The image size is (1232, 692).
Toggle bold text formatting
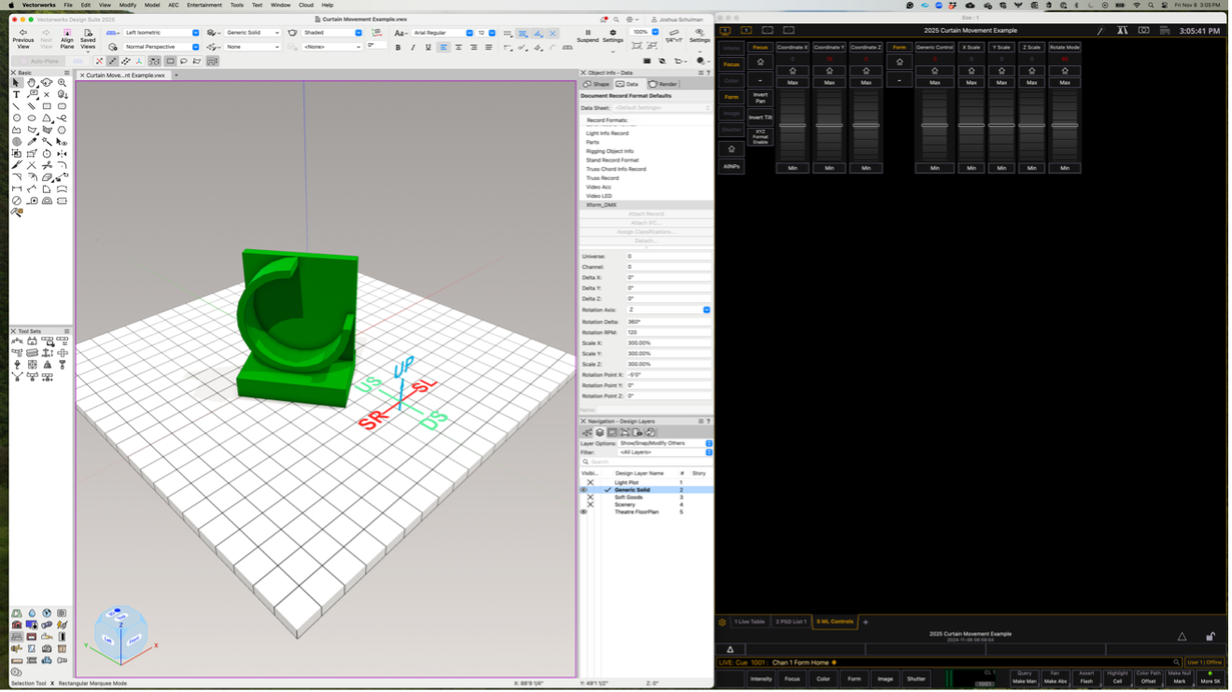click(399, 48)
